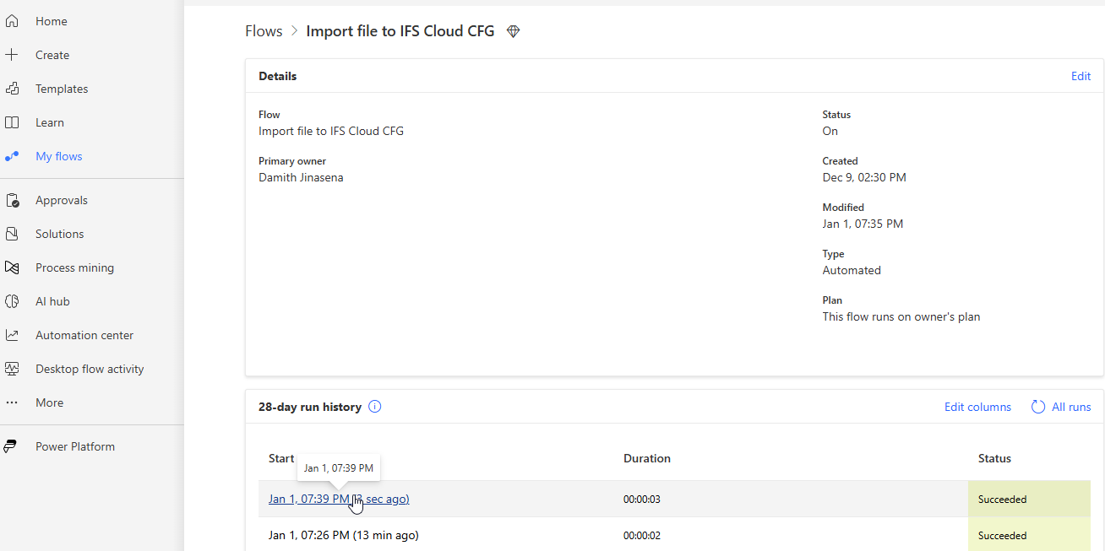This screenshot has height=551, width=1105.
Task: Click the Home icon in sidebar
Action: 12,21
